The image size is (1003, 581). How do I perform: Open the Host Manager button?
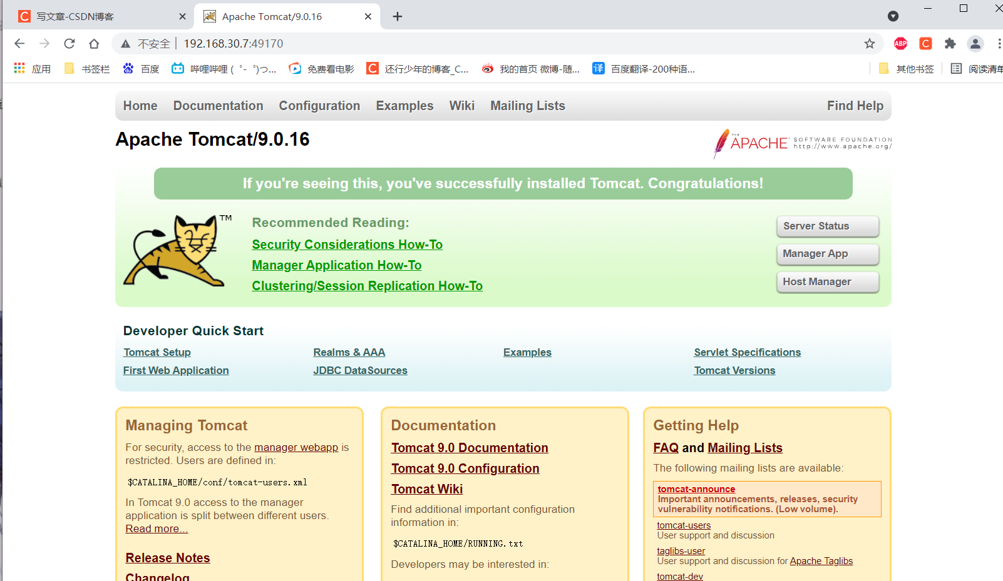(828, 282)
